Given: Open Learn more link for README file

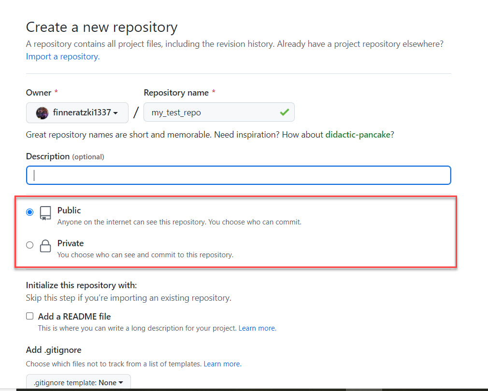Looking at the screenshot, I should click(257, 328).
